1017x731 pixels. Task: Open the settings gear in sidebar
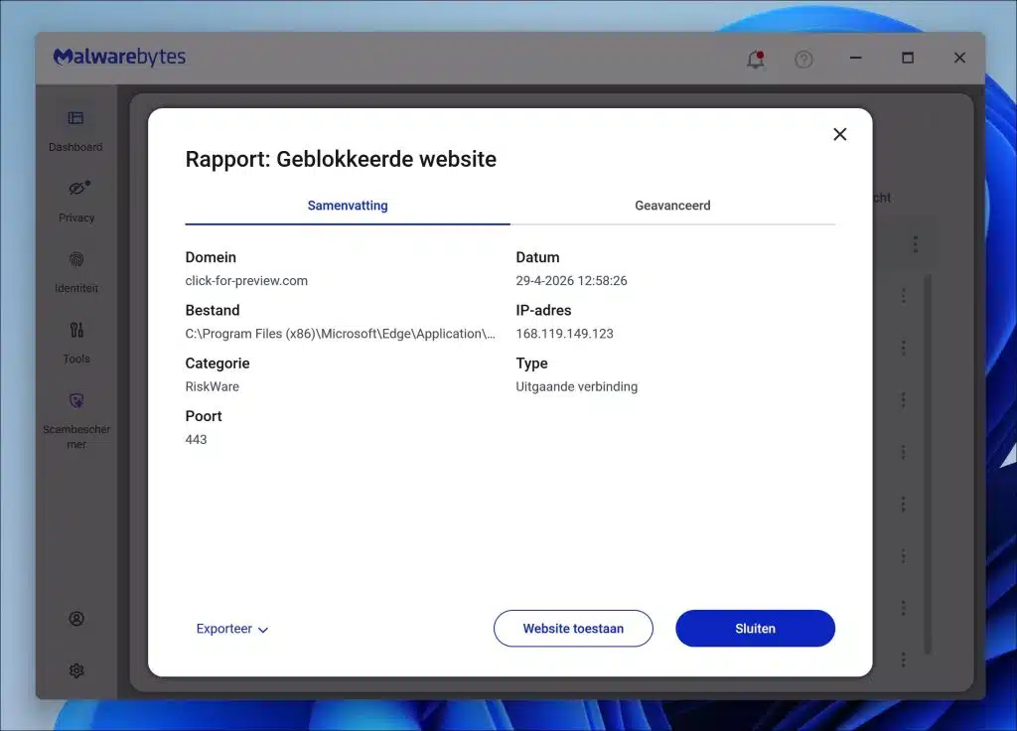tap(76, 670)
